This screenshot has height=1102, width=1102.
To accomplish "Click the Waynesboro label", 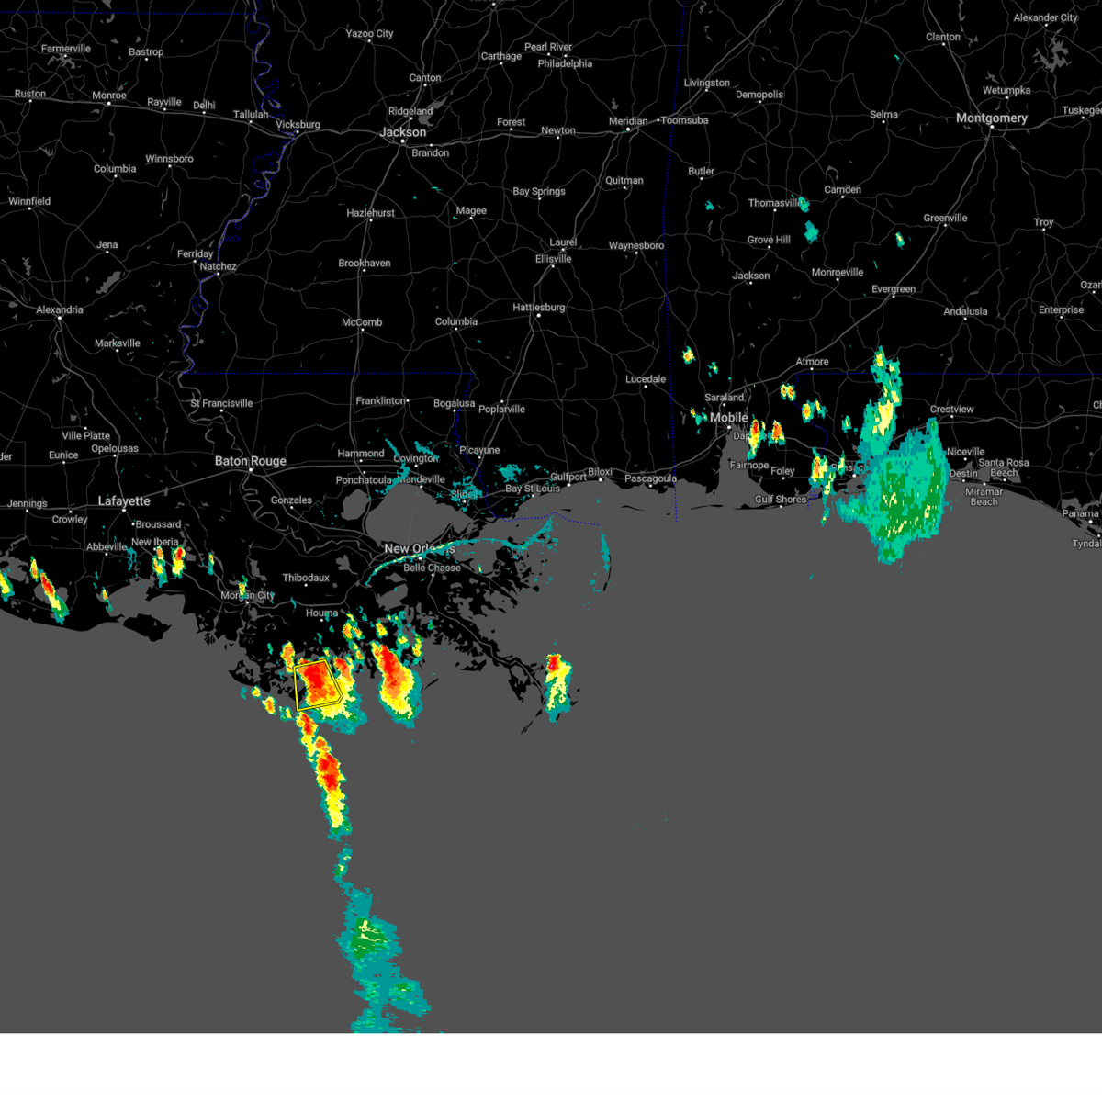I will [x=636, y=246].
